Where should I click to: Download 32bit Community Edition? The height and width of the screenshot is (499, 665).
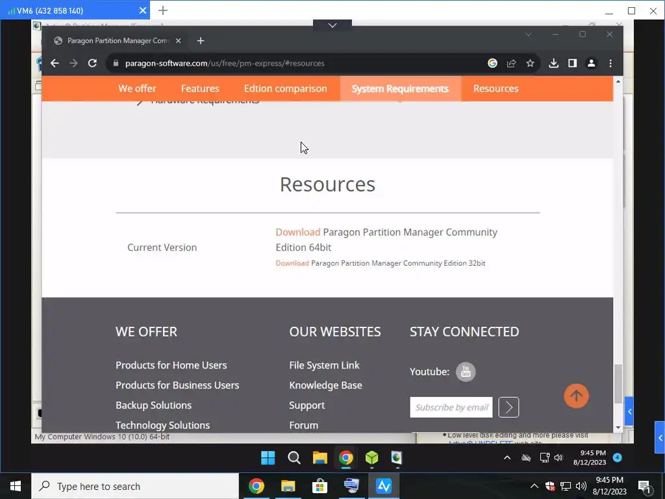[x=292, y=263]
